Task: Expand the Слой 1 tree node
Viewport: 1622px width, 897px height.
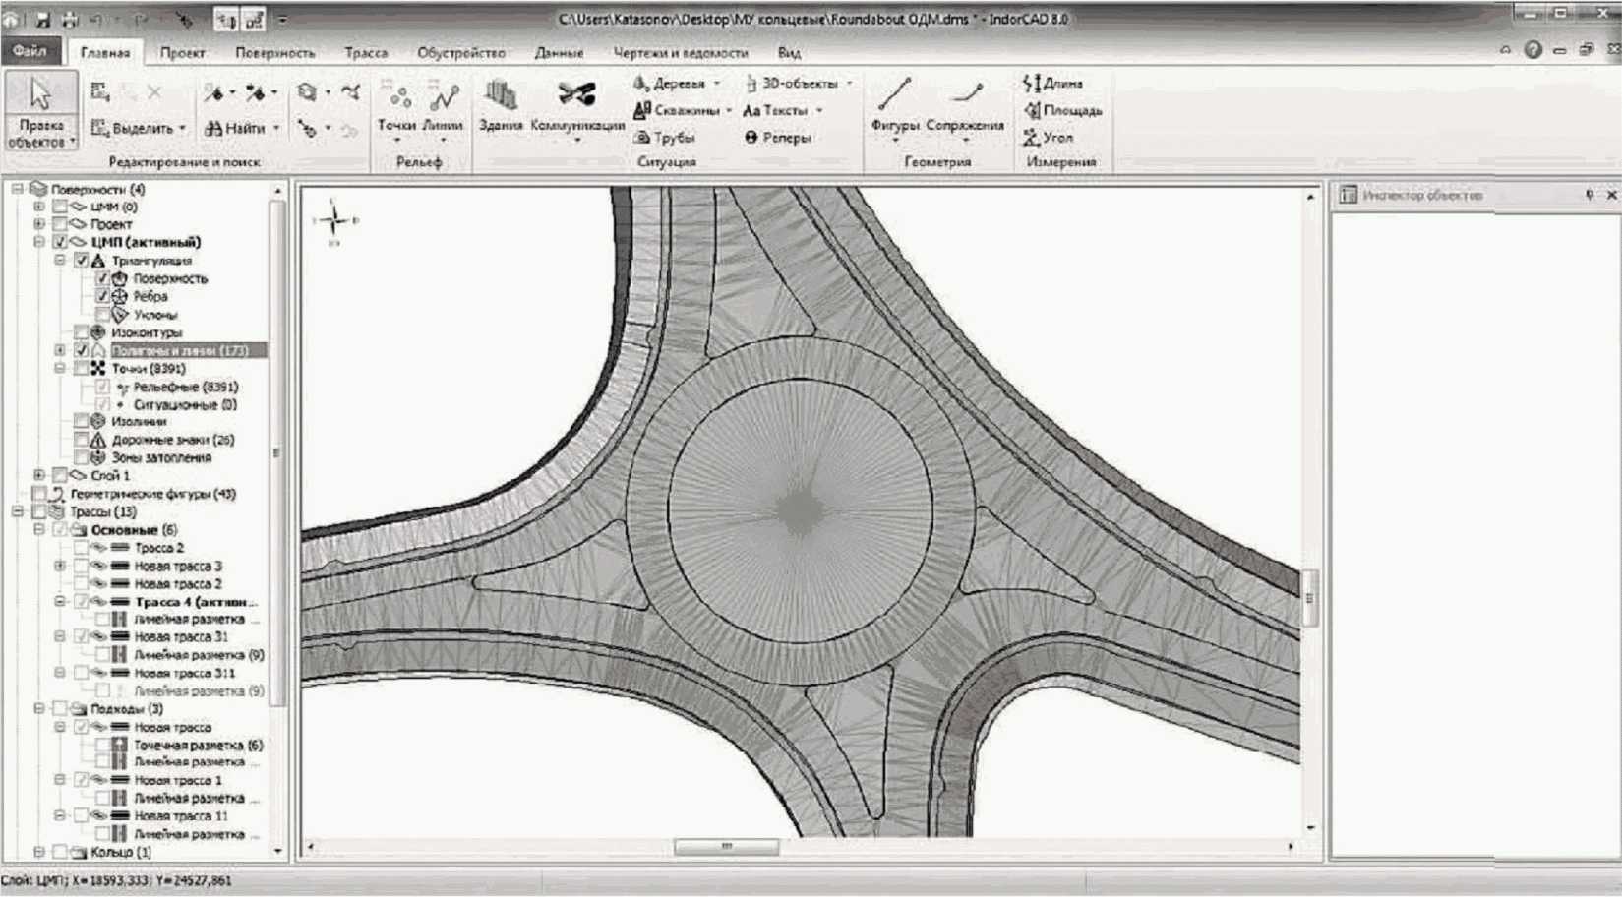Action: 39,475
